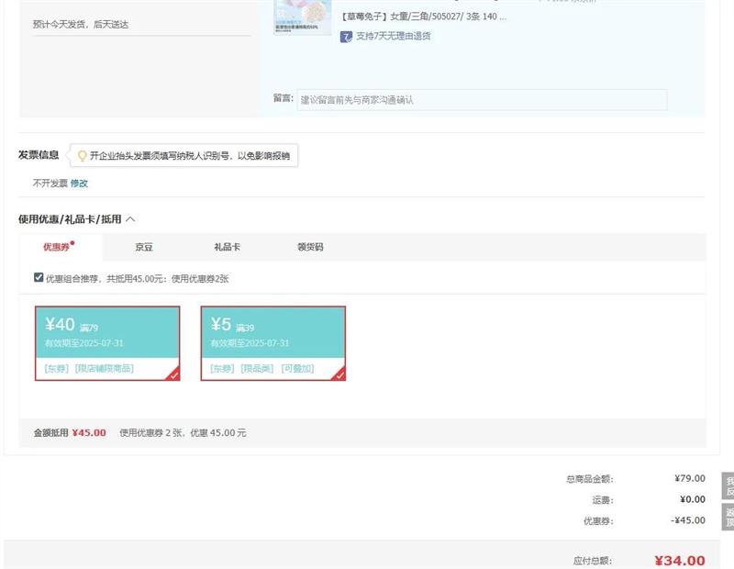Click the back-to-top side button
The image size is (734, 569).
click(728, 517)
